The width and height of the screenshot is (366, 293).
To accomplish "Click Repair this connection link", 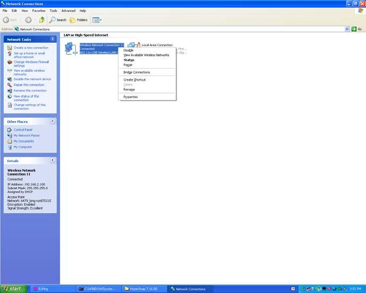I will click(x=29, y=85).
